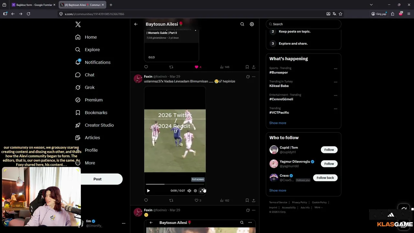This screenshot has width=414, height=233.
Task: Open #Bursaspor trending topic
Action: point(278,72)
